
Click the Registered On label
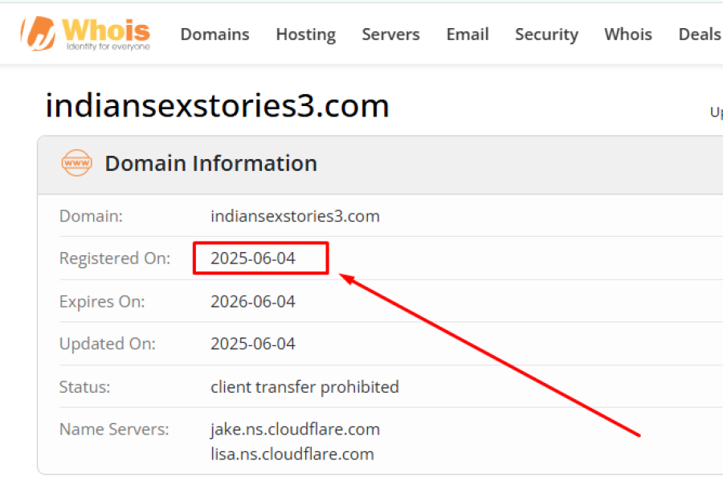coord(115,259)
